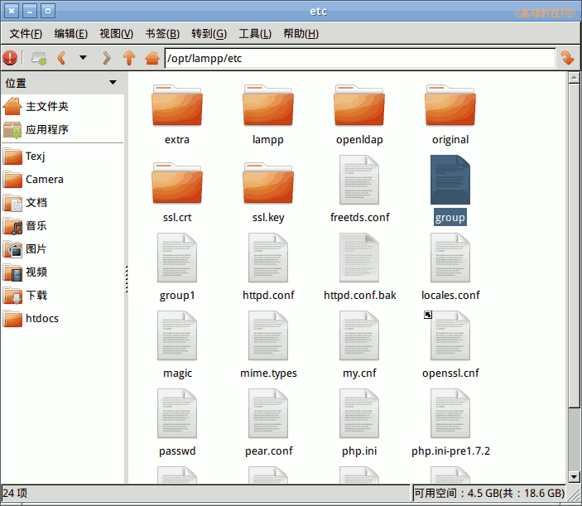The height and width of the screenshot is (506, 582).
Task: Select the original folder icon
Action: [x=450, y=105]
